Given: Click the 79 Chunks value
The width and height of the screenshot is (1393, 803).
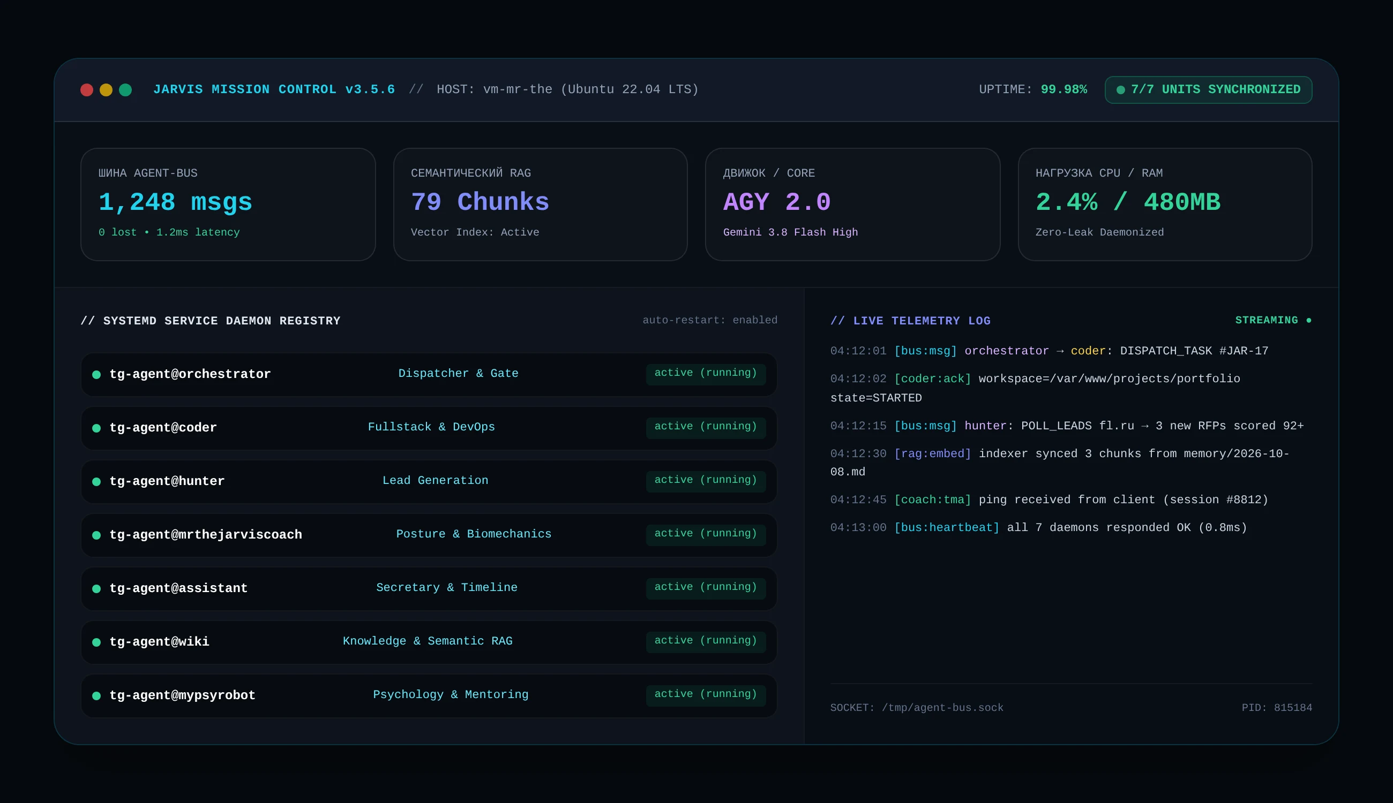Looking at the screenshot, I should 480,202.
